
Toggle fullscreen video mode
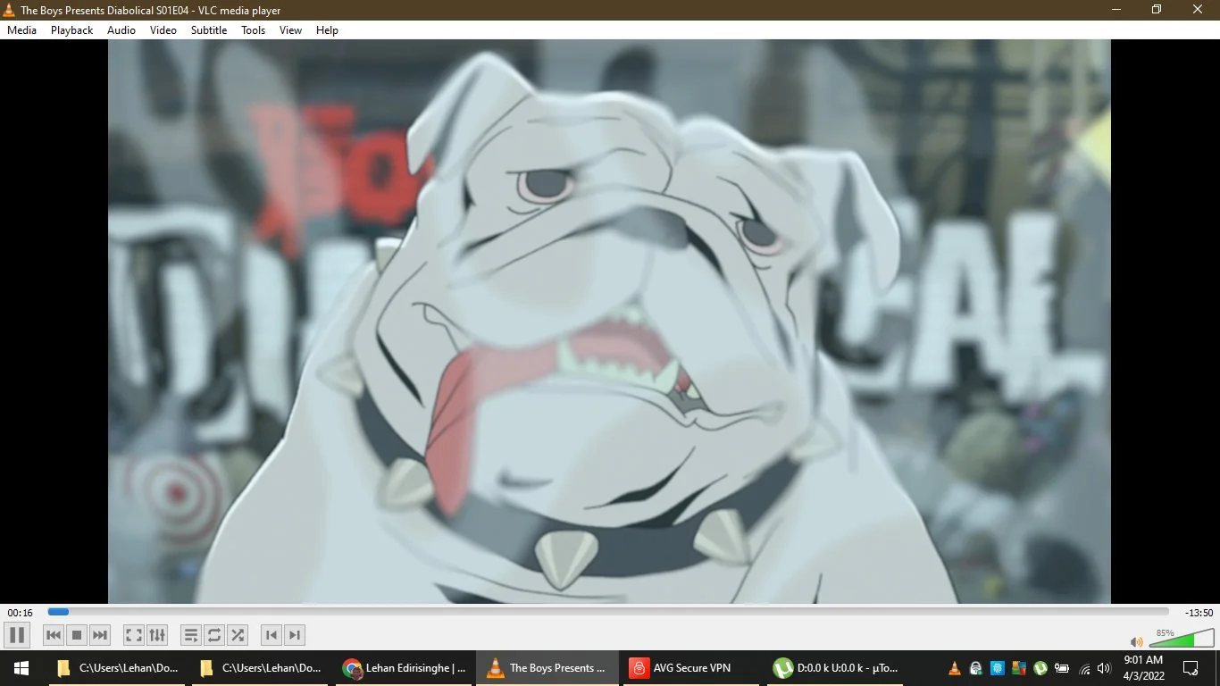tap(134, 635)
